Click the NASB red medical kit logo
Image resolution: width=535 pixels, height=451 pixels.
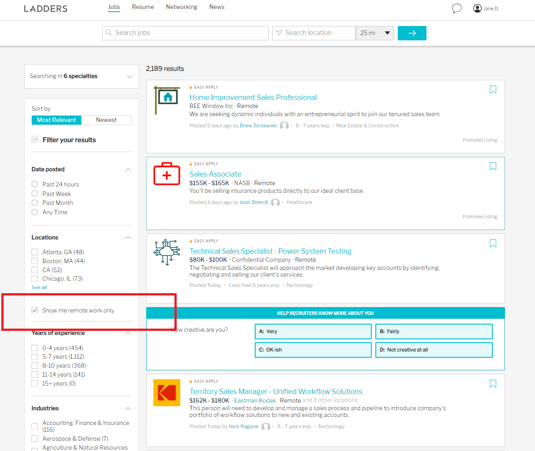pyautogui.click(x=167, y=173)
